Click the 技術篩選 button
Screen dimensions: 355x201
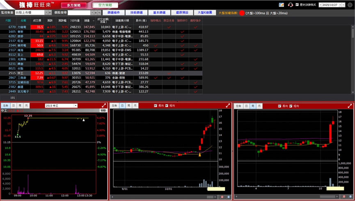[136, 13]
